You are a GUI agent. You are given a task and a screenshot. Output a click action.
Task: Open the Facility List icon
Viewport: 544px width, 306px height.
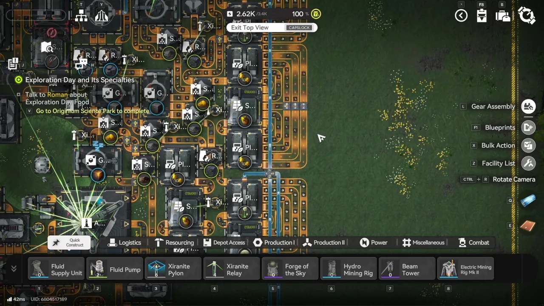528,163
